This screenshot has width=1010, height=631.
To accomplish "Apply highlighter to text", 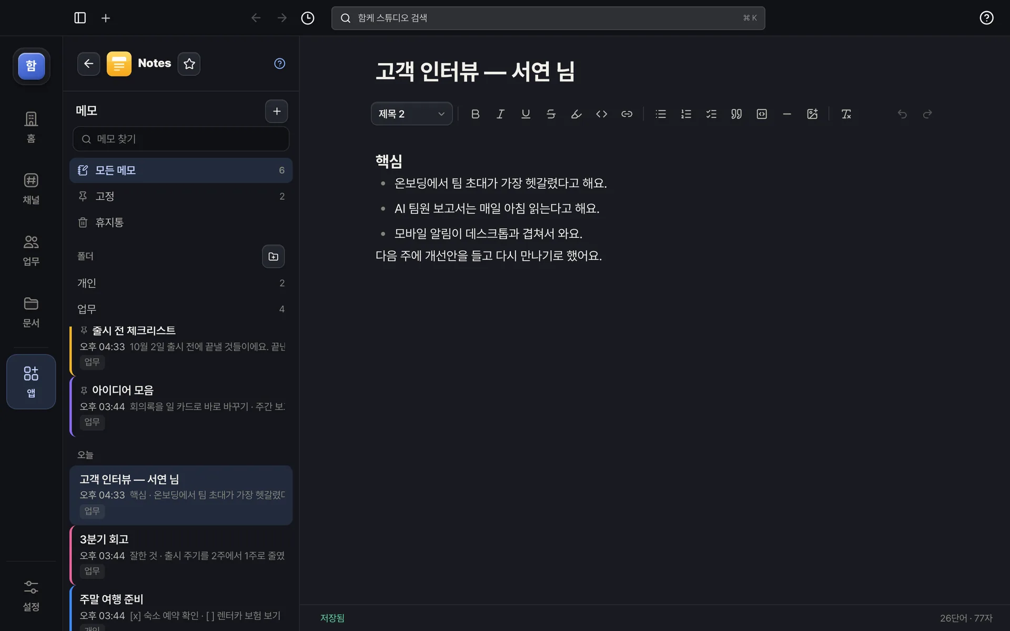I will 576,114.
